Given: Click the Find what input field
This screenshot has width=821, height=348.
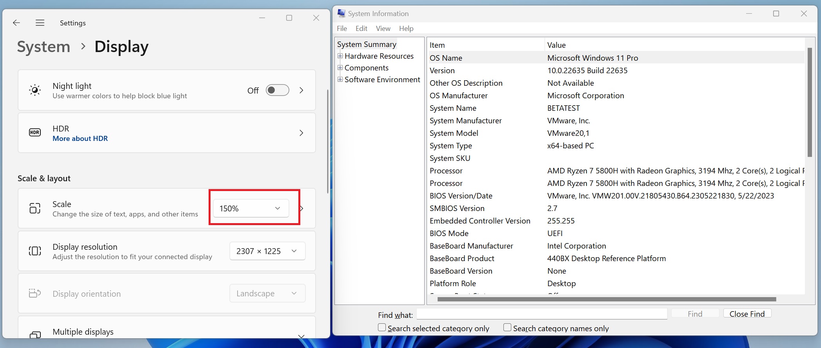Looking at the screenshot, I should point(542,314).
